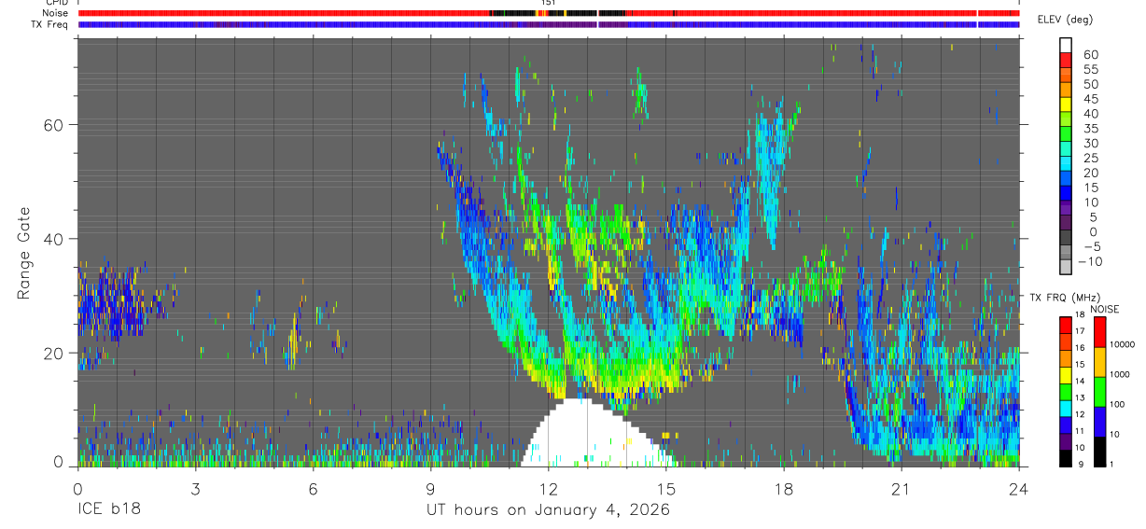Click the time-axis tick label "18"

783,488
